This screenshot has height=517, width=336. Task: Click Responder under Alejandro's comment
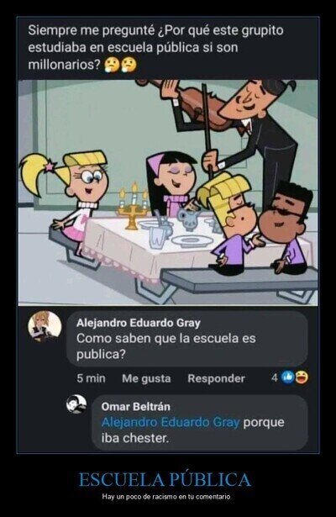(x=216, y=378)
